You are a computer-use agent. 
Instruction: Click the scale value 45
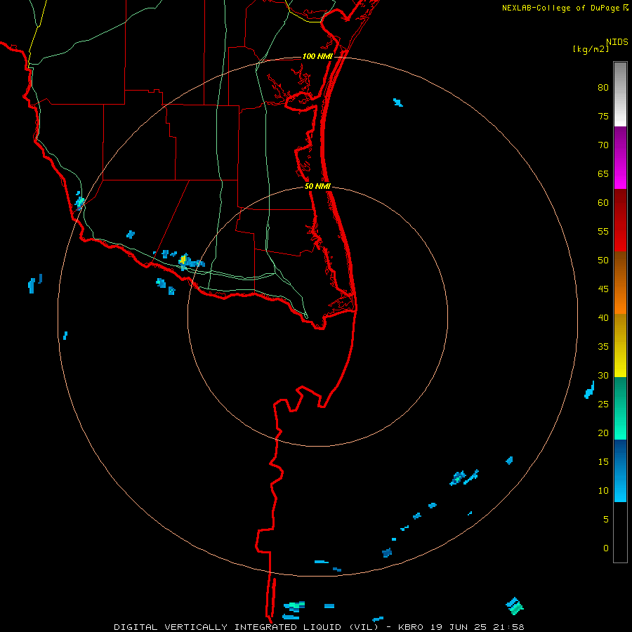(603, 289)
